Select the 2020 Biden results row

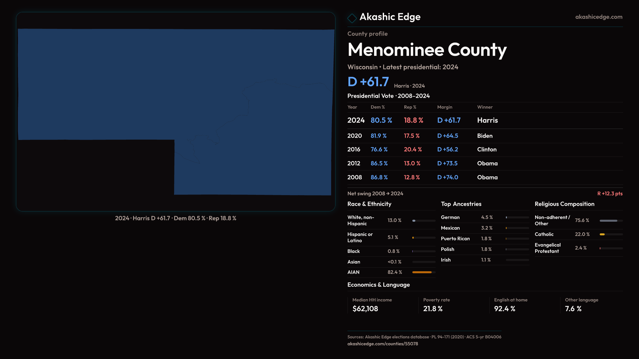(485, 136)
